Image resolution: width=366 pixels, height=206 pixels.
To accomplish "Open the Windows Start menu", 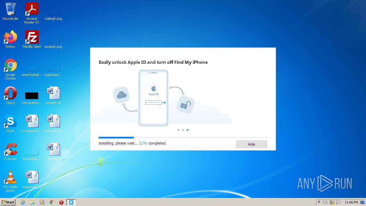I will tap(8, 202).
